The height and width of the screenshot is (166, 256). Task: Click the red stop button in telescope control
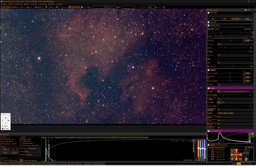236,154
